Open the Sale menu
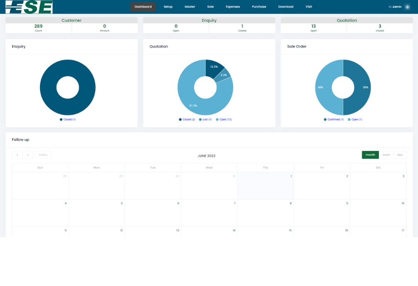418x286 pixels. click(x=210, y=6)
